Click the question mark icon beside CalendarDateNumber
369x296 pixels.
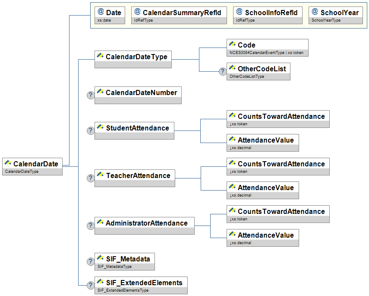(x=91, y=95)
